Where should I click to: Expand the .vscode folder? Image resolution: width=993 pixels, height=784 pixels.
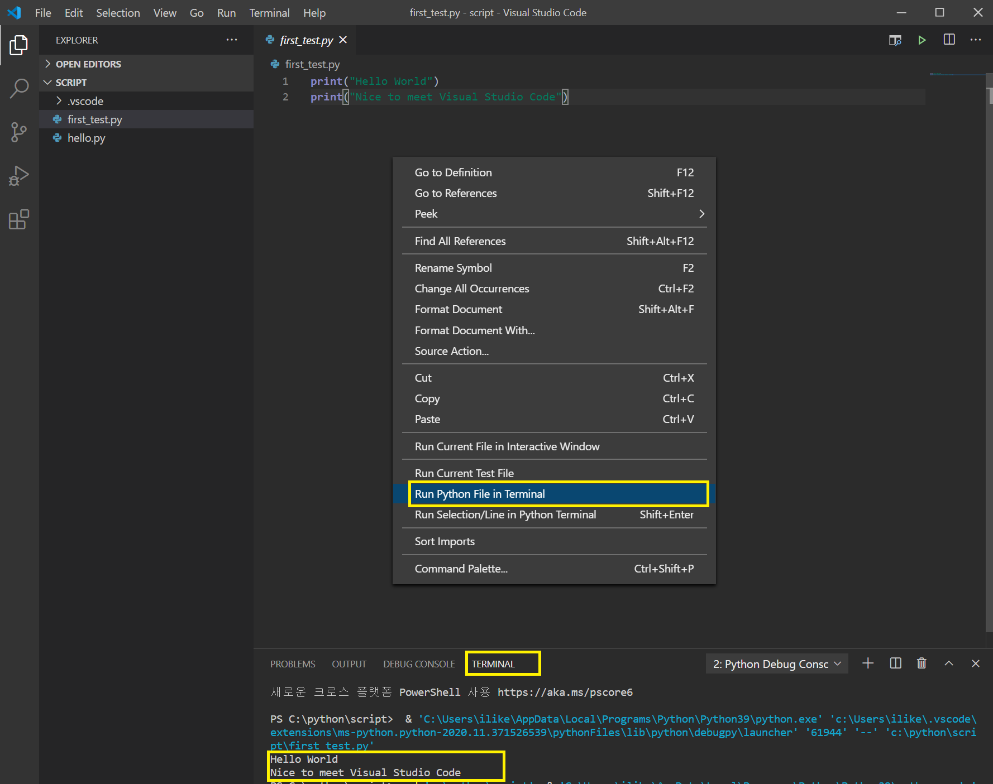coord(85,101)
